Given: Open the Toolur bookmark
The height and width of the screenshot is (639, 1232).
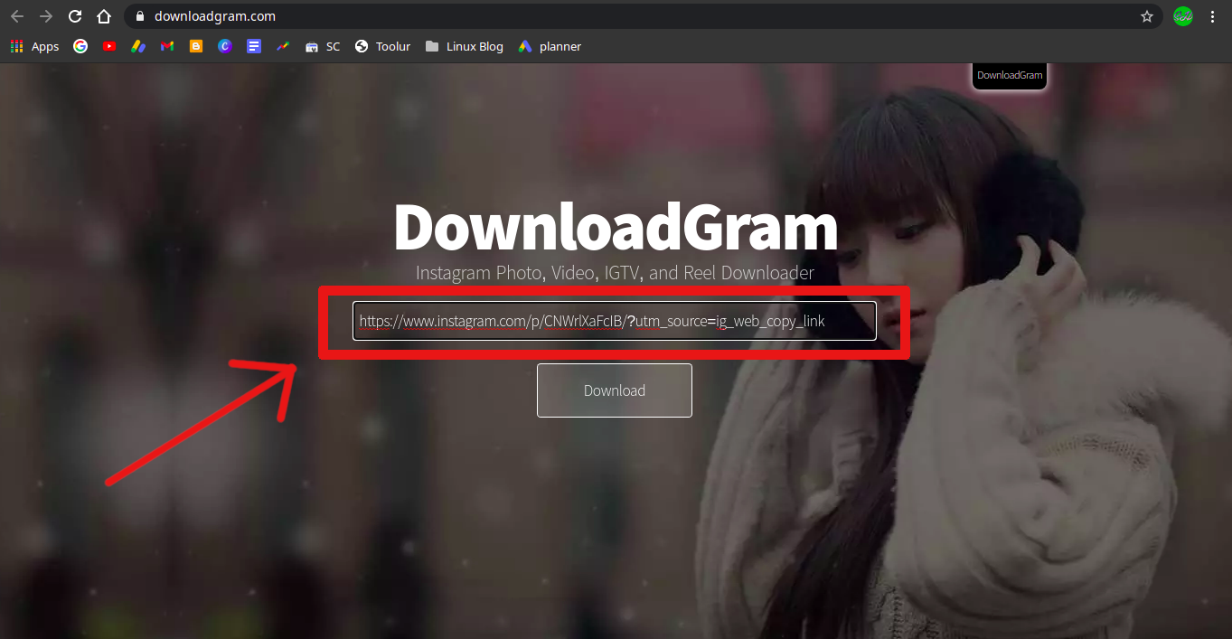Looking at the screenshot, I should coord(383,46).
